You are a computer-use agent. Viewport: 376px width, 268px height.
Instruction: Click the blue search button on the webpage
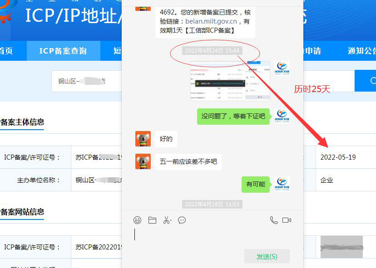click(x=366, y=81)
